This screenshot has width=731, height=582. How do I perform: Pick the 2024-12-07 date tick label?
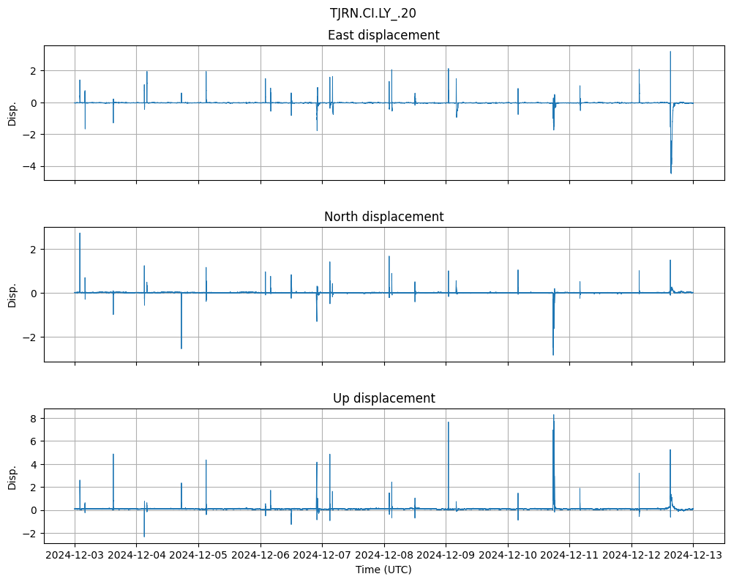pyautogui.click(x=322, y=555)
